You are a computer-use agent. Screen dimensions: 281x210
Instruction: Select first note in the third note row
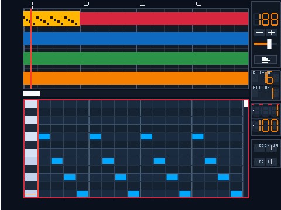coord(70,177)
